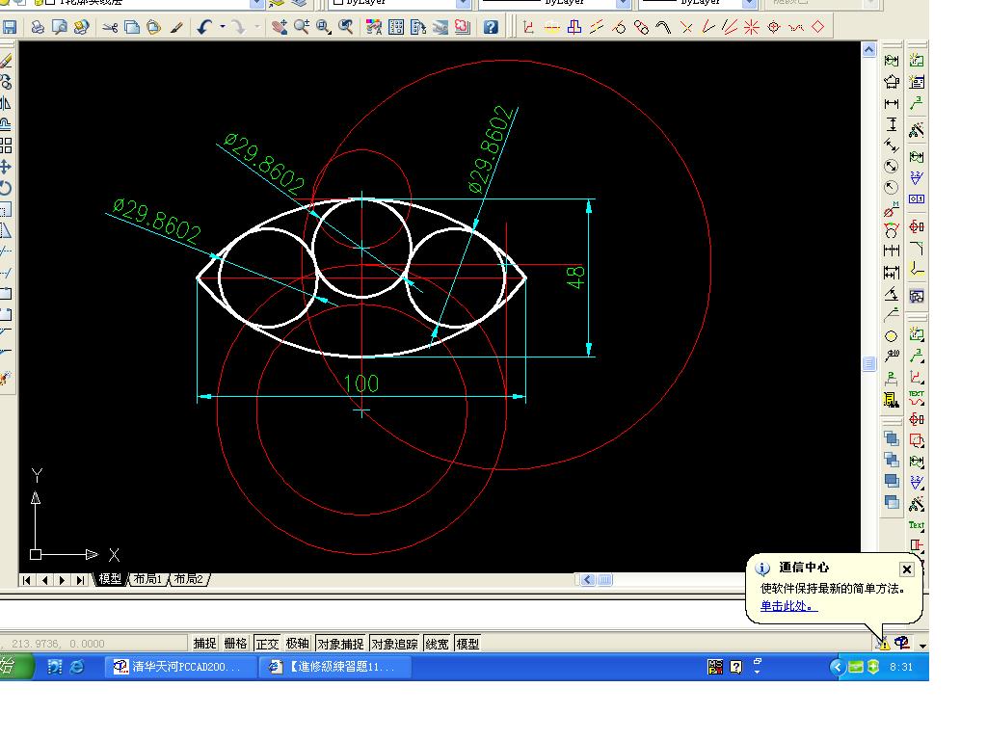
Task: Select the red diamond tool icon
Action: 817,27
